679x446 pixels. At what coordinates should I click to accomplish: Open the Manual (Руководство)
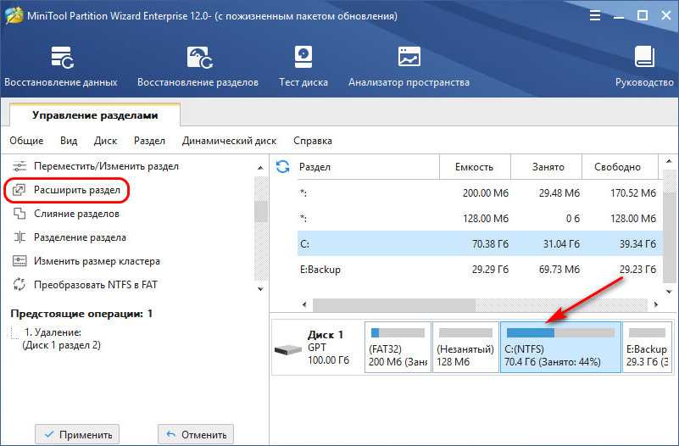coord(644,66)
